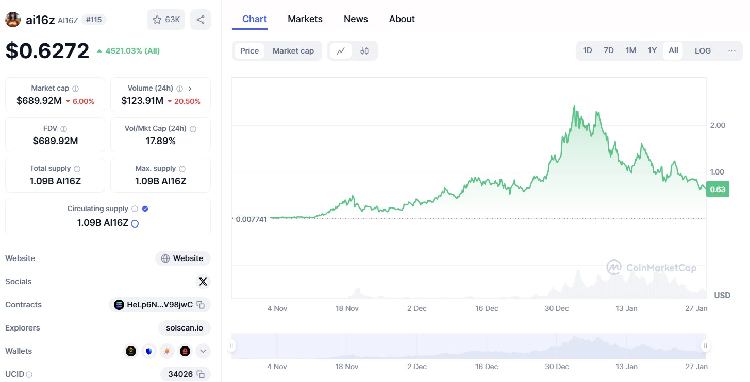Expand the wallets list chevron
The height and width of the screenshot is (382, 750).
pos(203,351)
